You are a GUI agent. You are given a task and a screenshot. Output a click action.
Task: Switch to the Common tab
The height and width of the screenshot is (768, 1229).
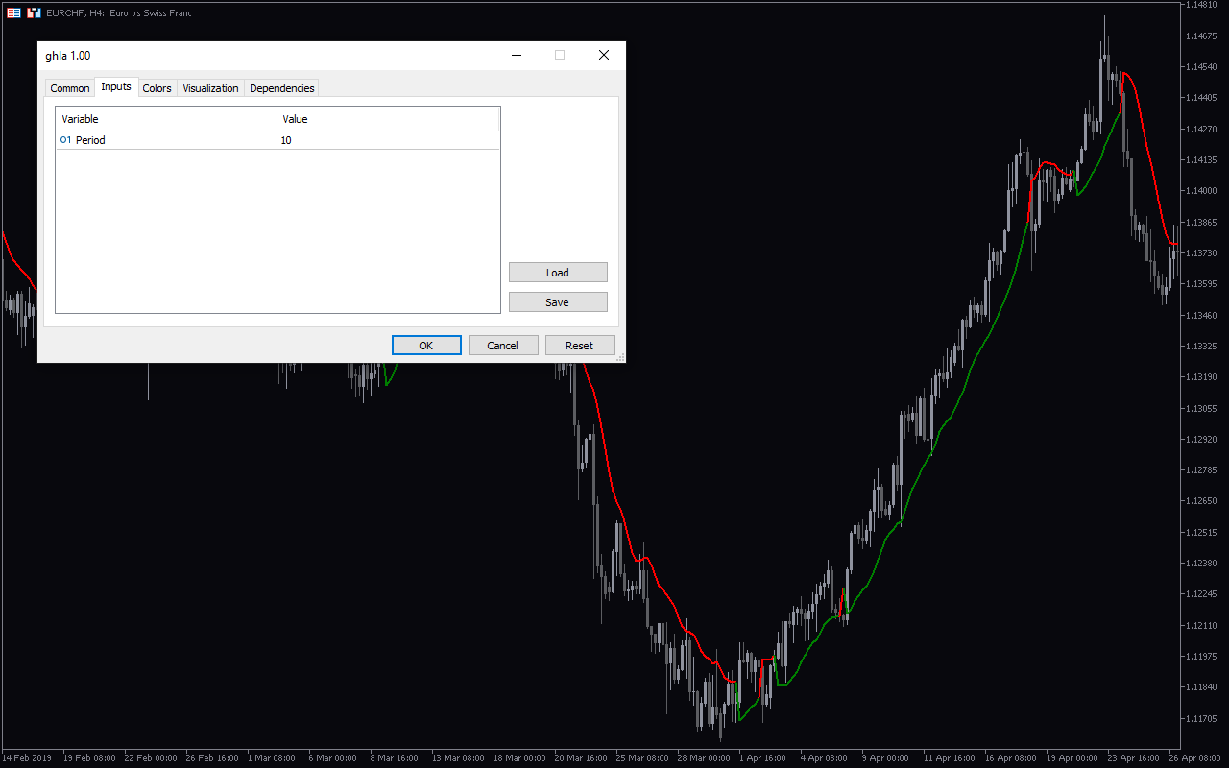[70, 88]
